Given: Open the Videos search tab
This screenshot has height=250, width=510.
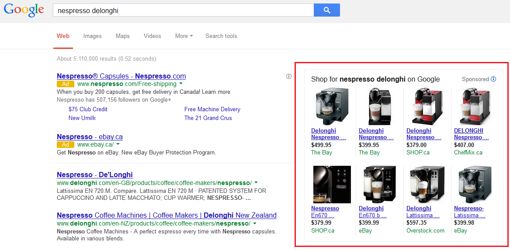Looking at the screenshot, I should 152,36.
